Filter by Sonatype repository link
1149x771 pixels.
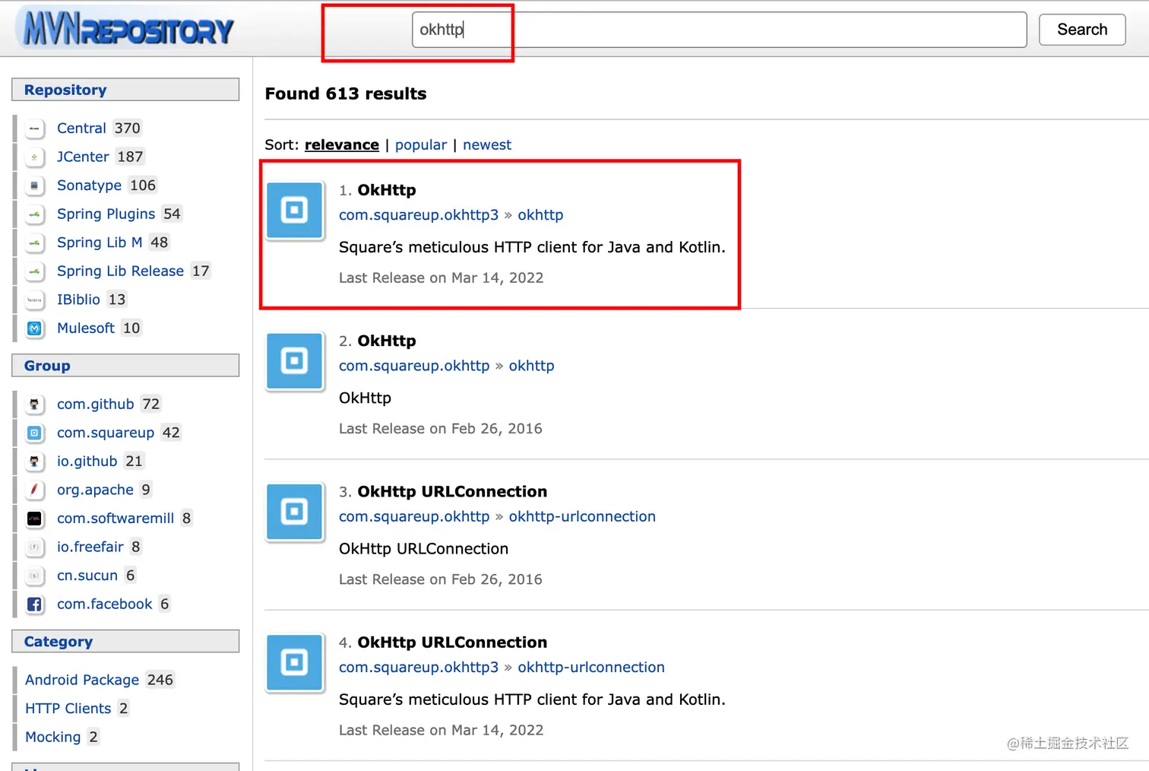point(89,186)
